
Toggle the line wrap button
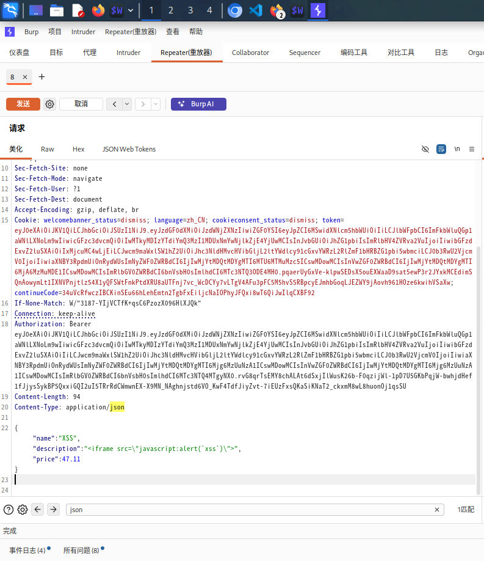441,149
